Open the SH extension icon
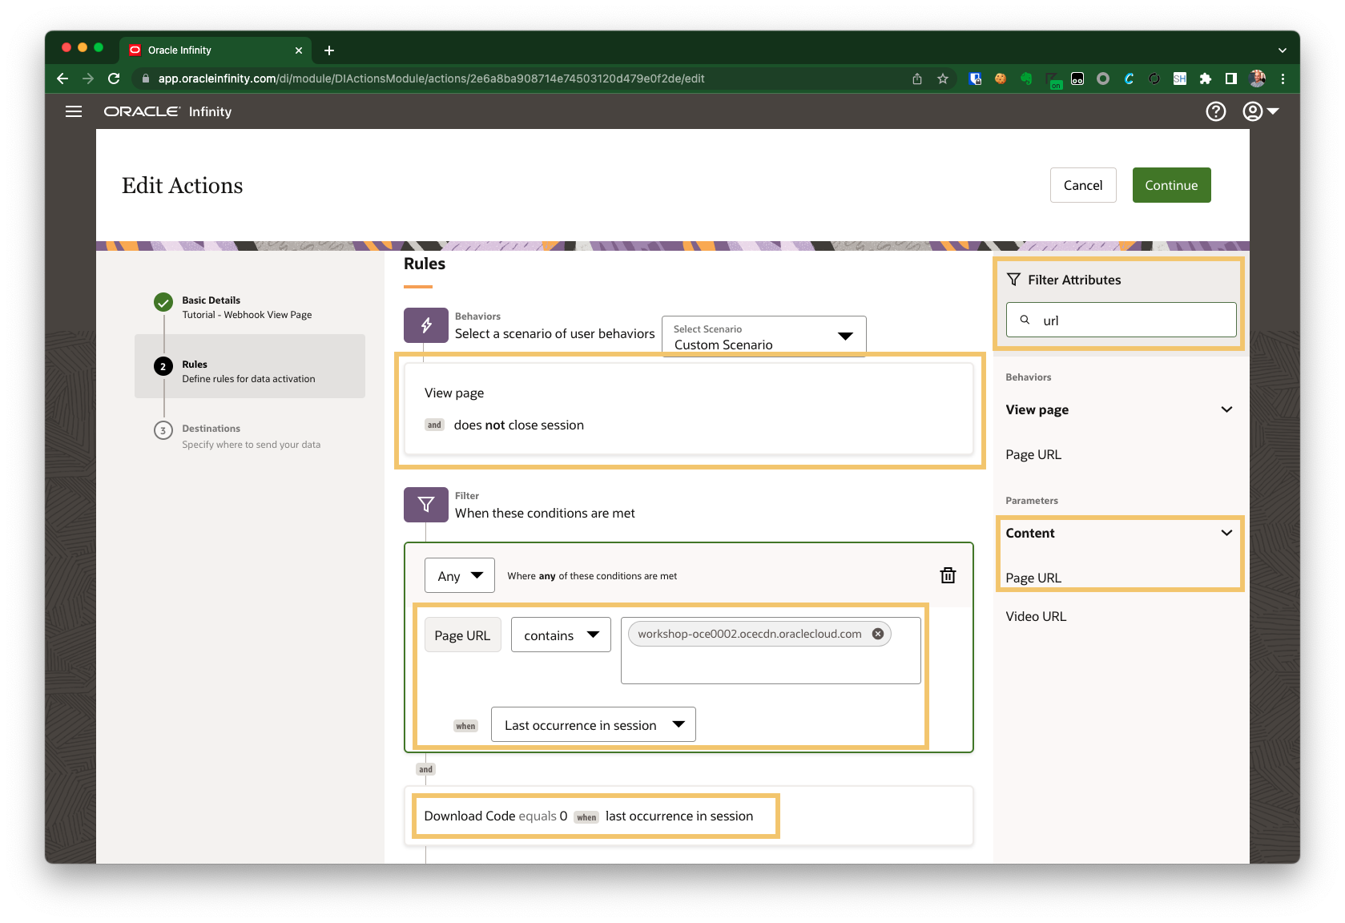This screenshot has width=1345, height=923. pyautogui.click(x=1180, y=79)
